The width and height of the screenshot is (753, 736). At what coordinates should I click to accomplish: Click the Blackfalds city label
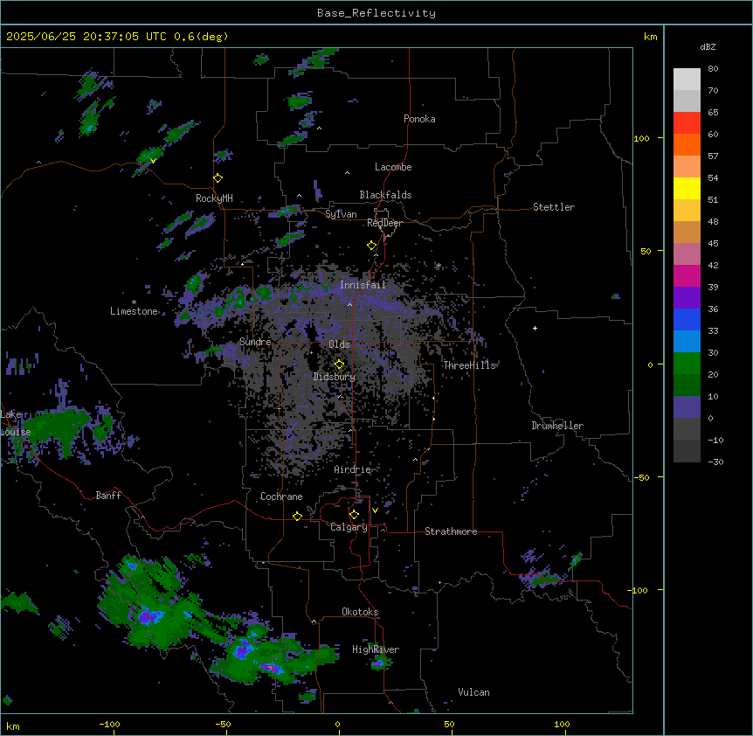click(385, 195)
